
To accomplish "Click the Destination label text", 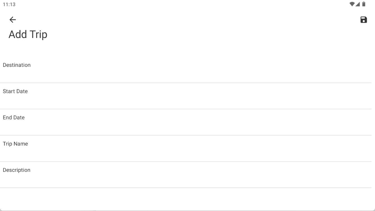I will [17, 65].
